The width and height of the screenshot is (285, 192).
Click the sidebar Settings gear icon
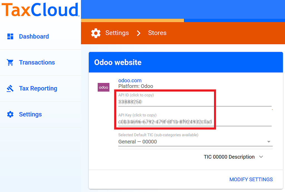10,114
